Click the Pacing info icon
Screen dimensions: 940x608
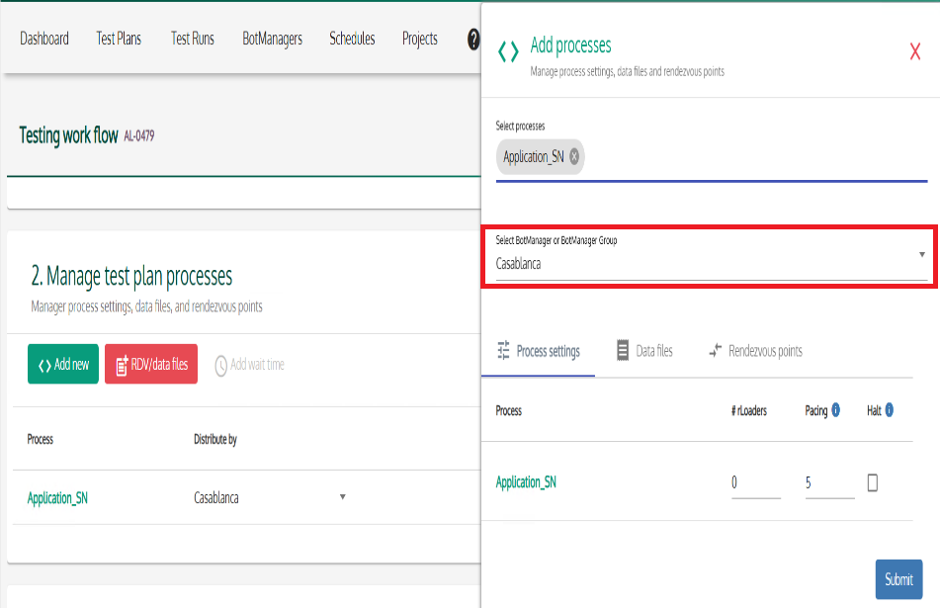(835, 410)
